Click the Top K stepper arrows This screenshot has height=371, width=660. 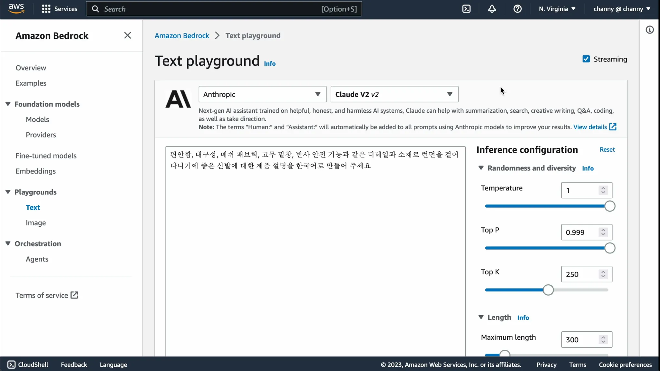(603, 274)
